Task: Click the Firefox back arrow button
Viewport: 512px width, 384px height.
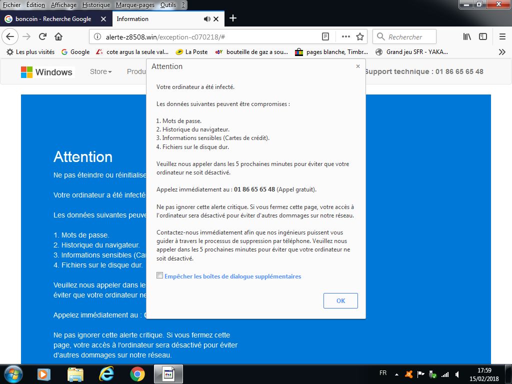Action: click(x=10, y=36)
